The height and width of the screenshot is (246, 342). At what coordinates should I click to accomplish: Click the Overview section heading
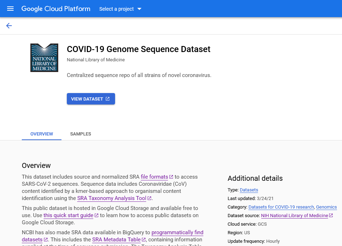[36, 165]
